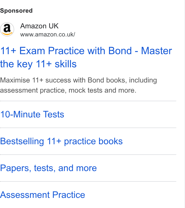Open the 10-Minute Tests sitelink

[32, 114]
